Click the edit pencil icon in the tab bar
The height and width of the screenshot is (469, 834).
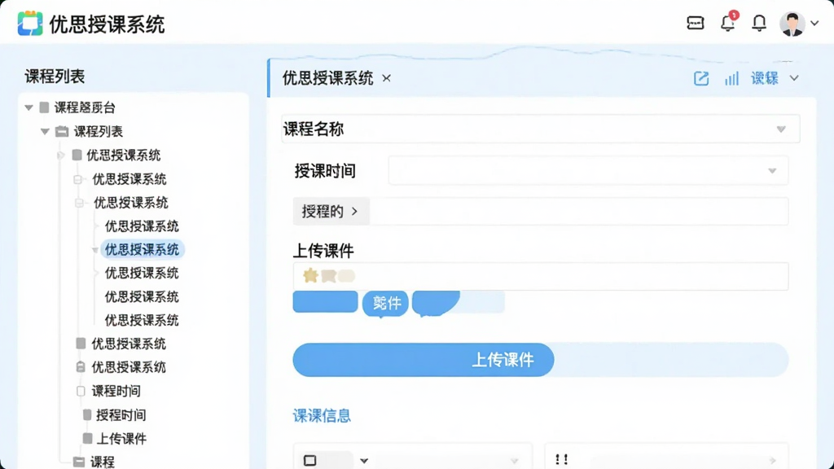coord(701,79)
